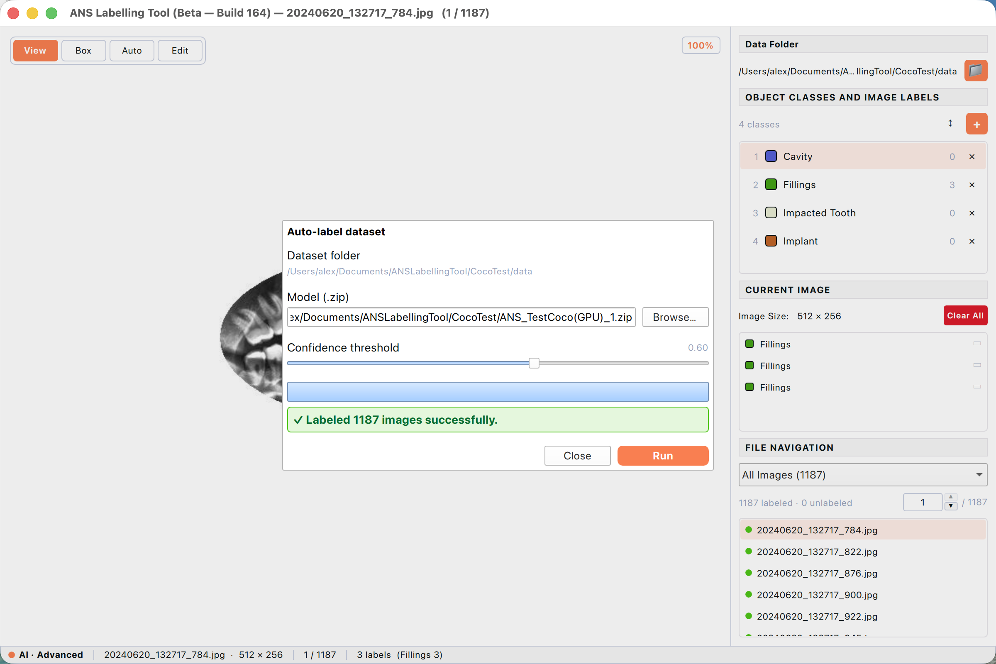
Task: Remove the Cavity class
Action: pos(972,157)
